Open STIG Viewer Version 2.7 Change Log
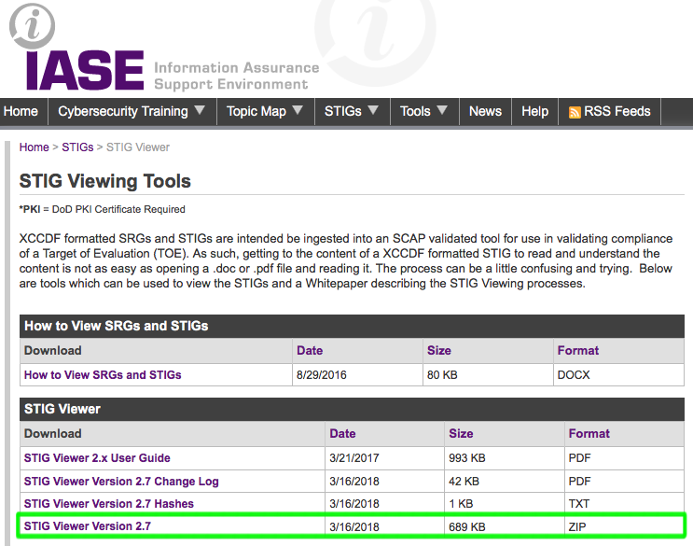Viewport: 693px width, 546px height. pyautogui.click(x=121, y=482)
